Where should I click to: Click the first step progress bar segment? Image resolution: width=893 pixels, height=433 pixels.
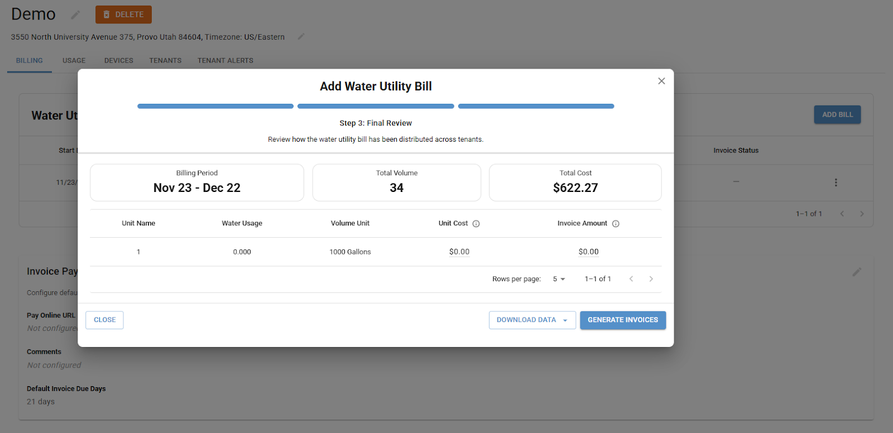[x=215, y=106]
